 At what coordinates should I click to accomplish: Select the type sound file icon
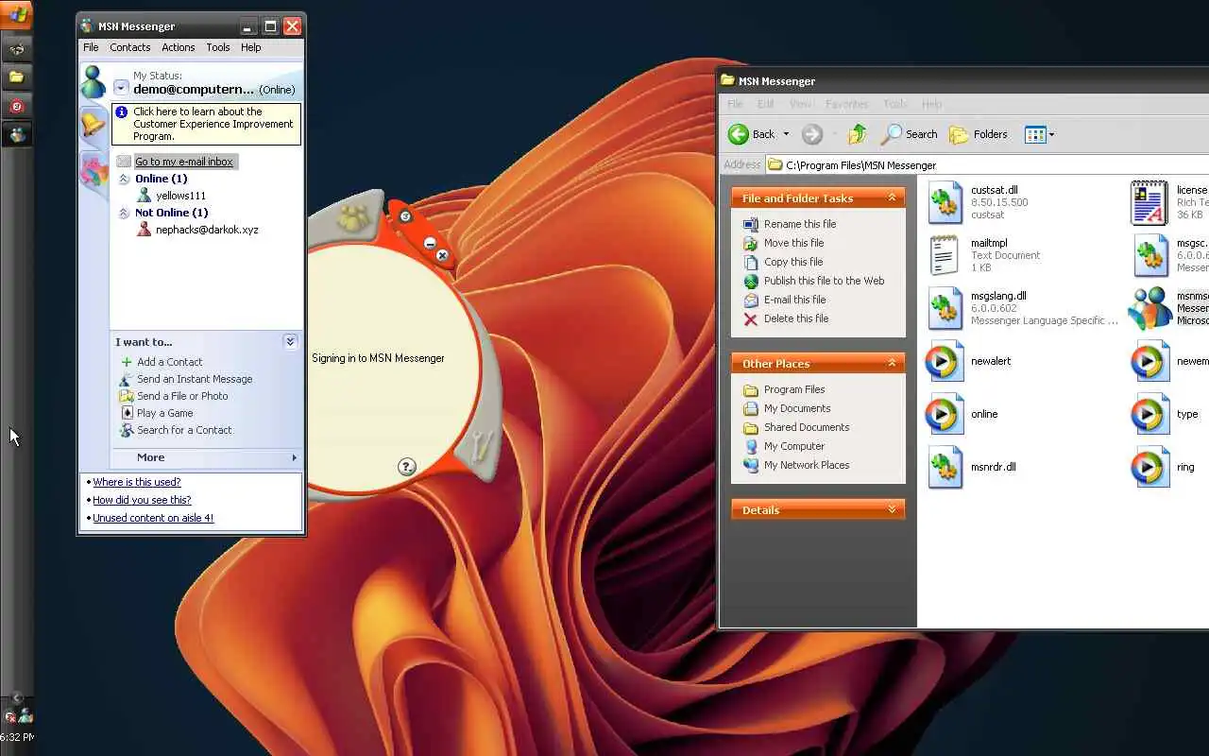pos(1150,415)
